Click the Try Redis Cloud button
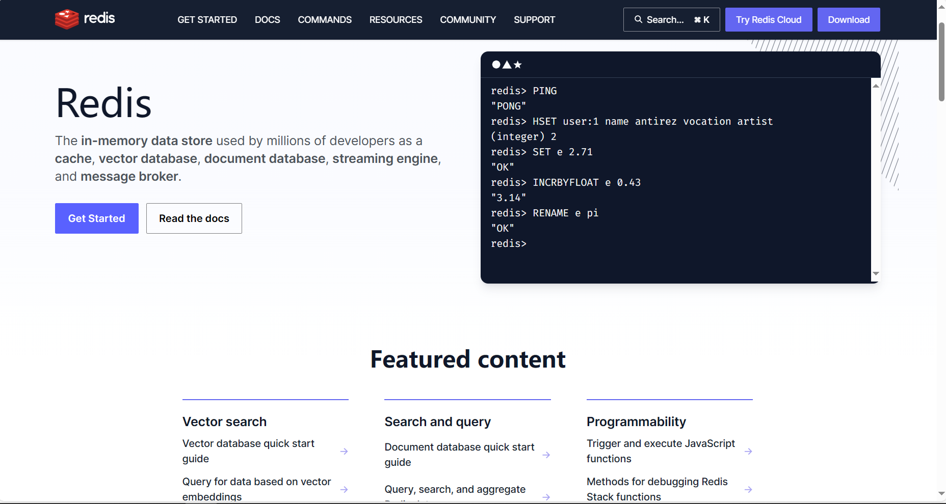The image size is (946, 504). (x=769, y=20)
